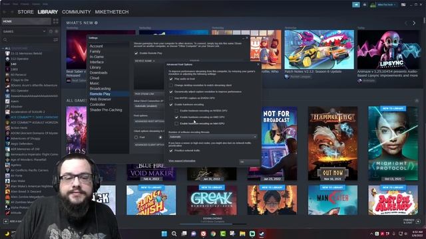Open the Chrome taskbar icon
This screenshot has height=239, width=426.
coord(213,234)
